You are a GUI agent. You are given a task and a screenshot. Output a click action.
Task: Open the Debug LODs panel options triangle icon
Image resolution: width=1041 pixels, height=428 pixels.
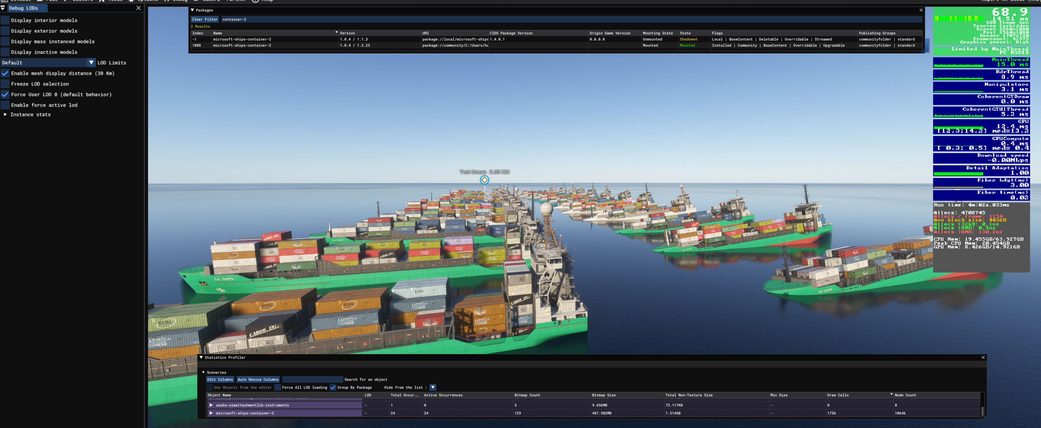click(3, 8)
